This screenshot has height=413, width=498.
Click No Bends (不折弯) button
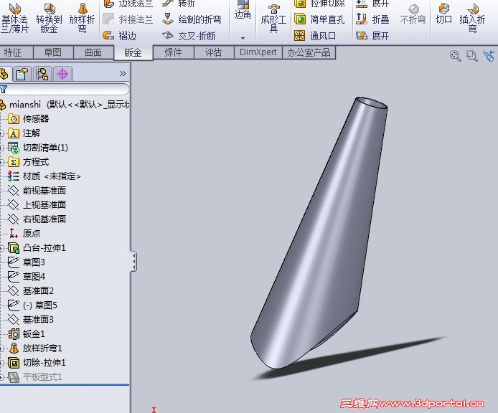click(x=413, y=14)
